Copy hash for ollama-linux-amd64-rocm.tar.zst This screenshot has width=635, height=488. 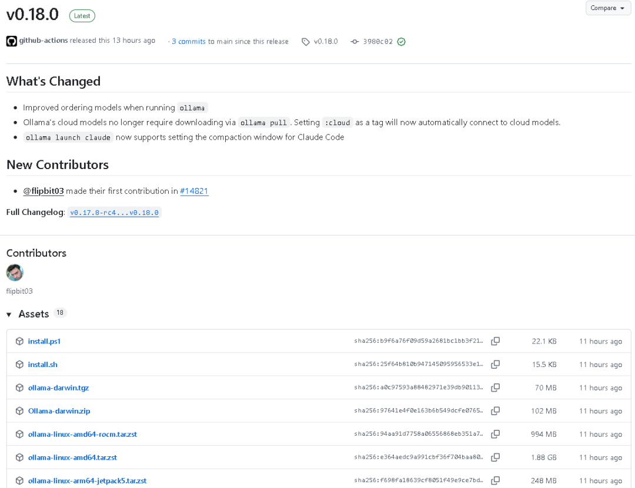(x=496, y=435)
